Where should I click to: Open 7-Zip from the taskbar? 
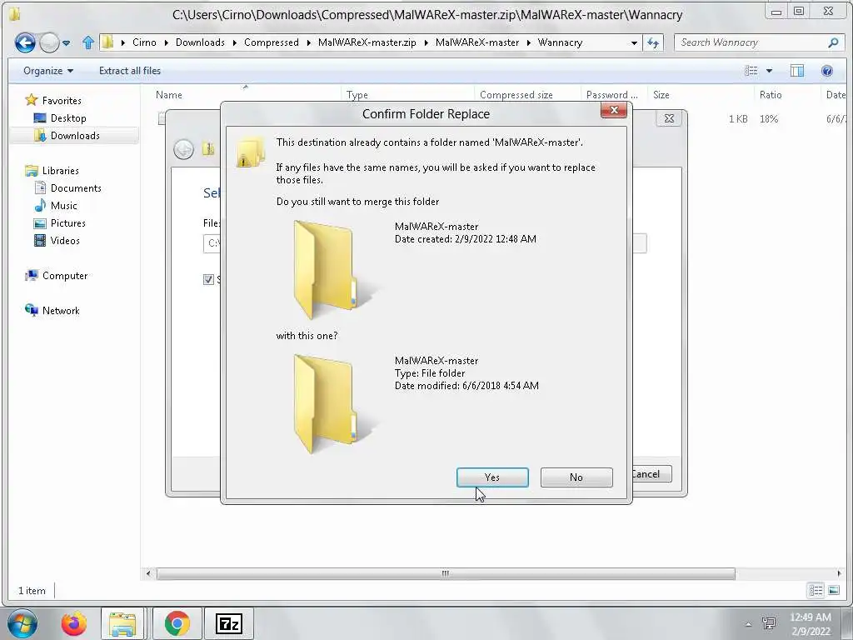pyautogui.click(x=228, y=623)
